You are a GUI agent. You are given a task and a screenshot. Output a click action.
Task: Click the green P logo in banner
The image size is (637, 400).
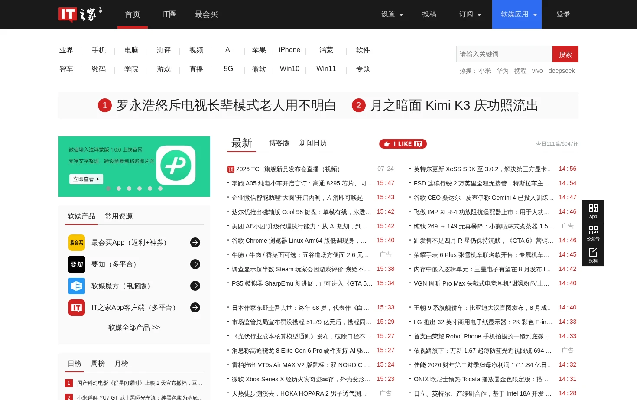[x=176, y=166]
